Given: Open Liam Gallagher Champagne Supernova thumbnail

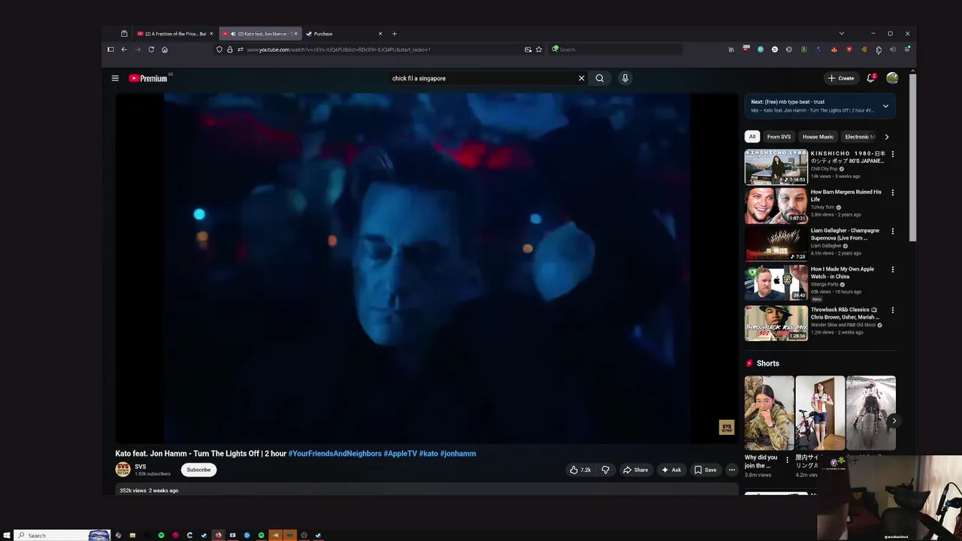Looking at the screenshot, I should (x=776, y=244).
